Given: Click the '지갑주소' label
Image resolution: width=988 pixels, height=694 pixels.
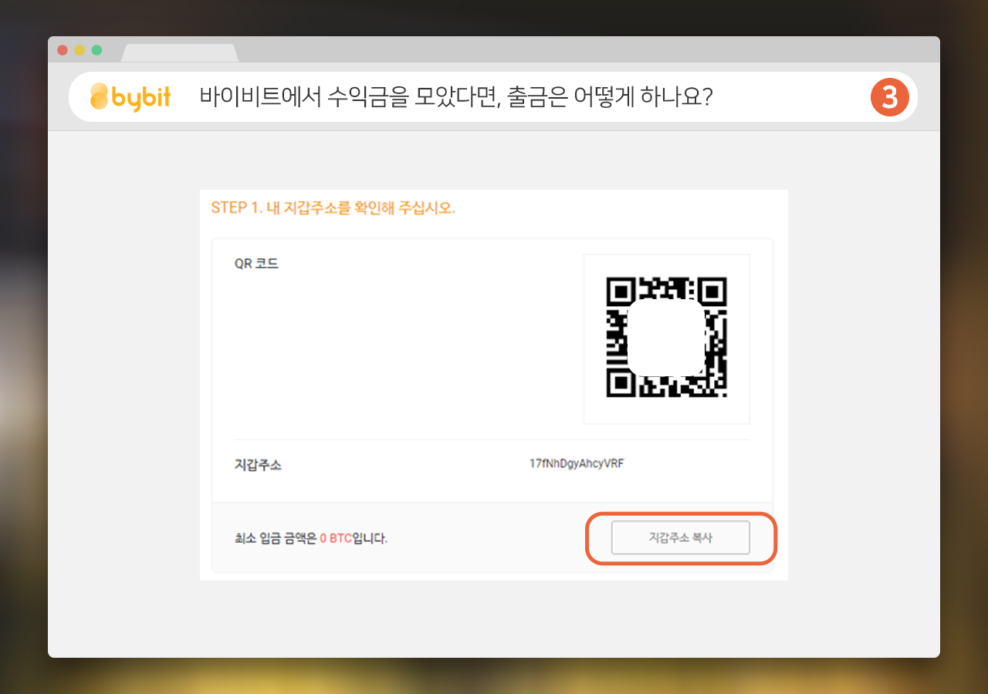Looking at the screenshot, I should (x=258, y=465).
